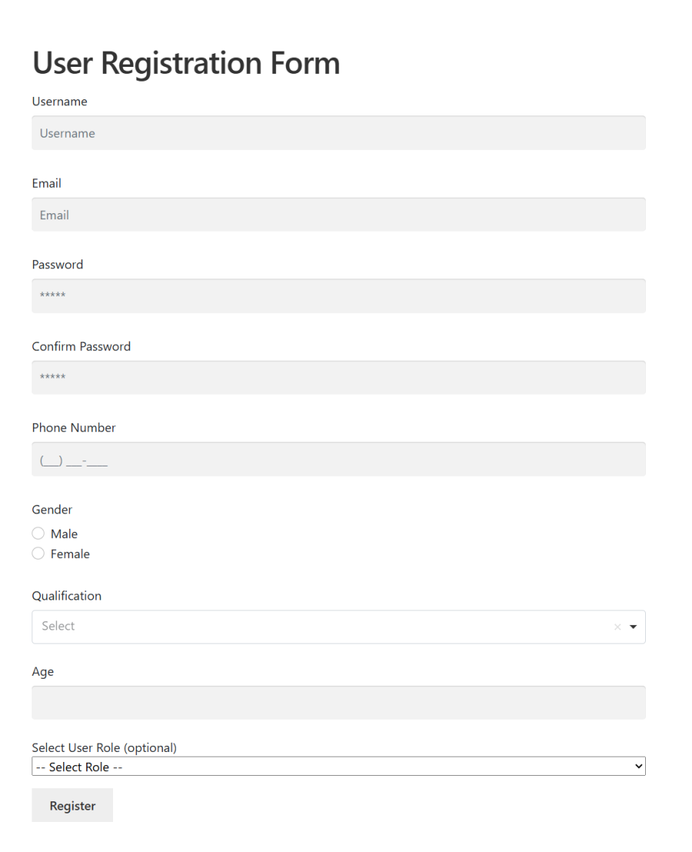Focus the Phone Number masked input
This screenshot has height=852, width=692.
point(338,459)
